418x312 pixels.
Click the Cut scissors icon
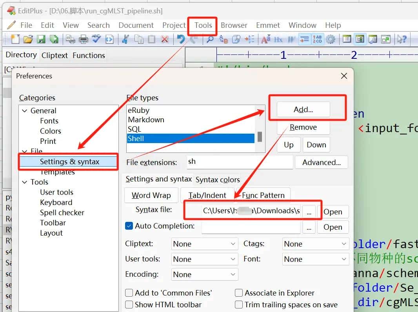[125, 39]
